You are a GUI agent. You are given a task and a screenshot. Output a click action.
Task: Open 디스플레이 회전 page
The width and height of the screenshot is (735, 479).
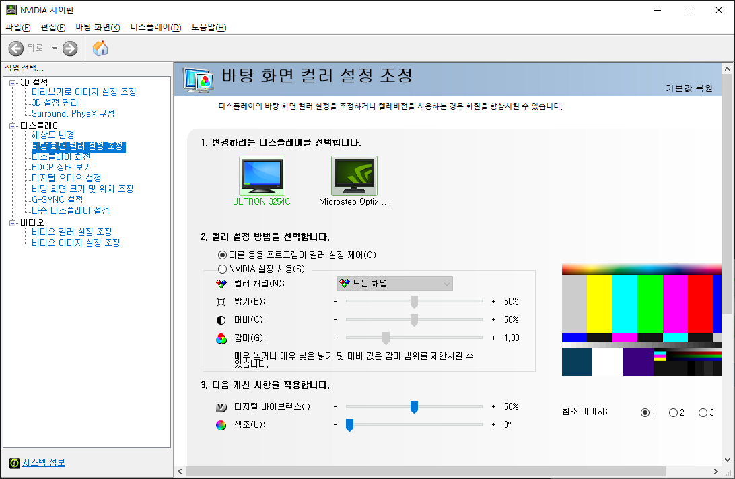pyautogui.click(x=61, y=157)
